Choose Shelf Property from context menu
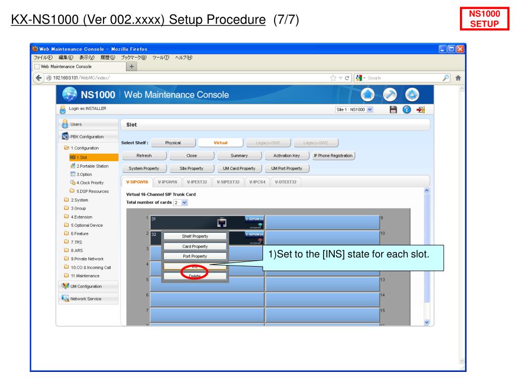Screen dimensions: 517x387 tap(195, 236)
